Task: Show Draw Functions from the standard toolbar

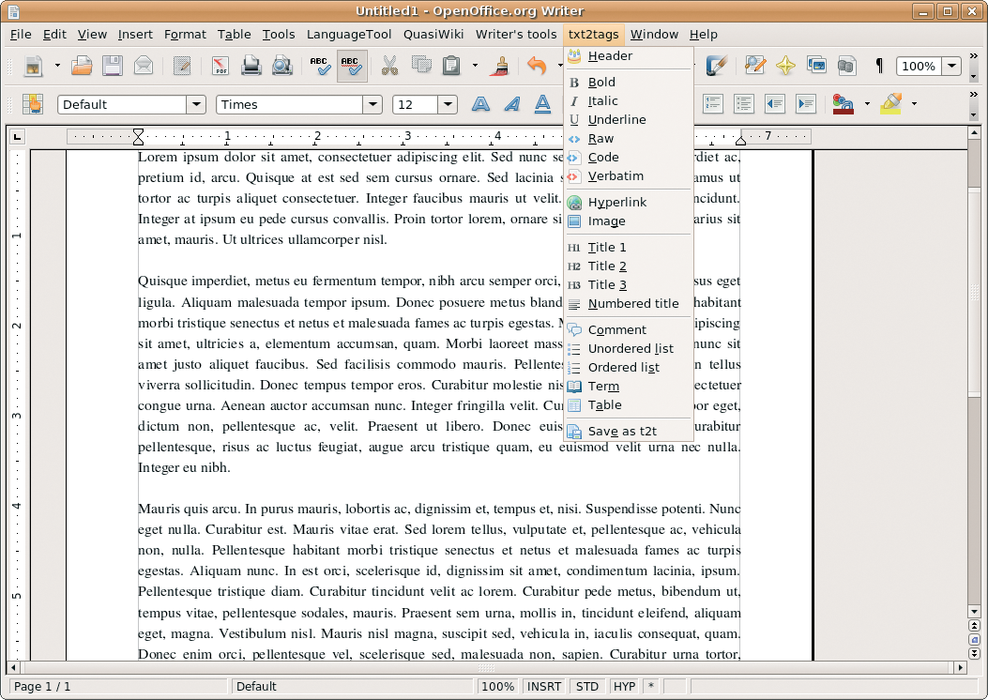Action: [717, 66]
